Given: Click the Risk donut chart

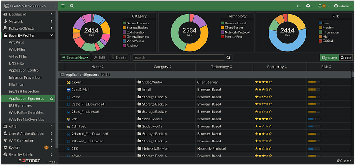Looking at the screenshot, I should (x=287, y=32).
